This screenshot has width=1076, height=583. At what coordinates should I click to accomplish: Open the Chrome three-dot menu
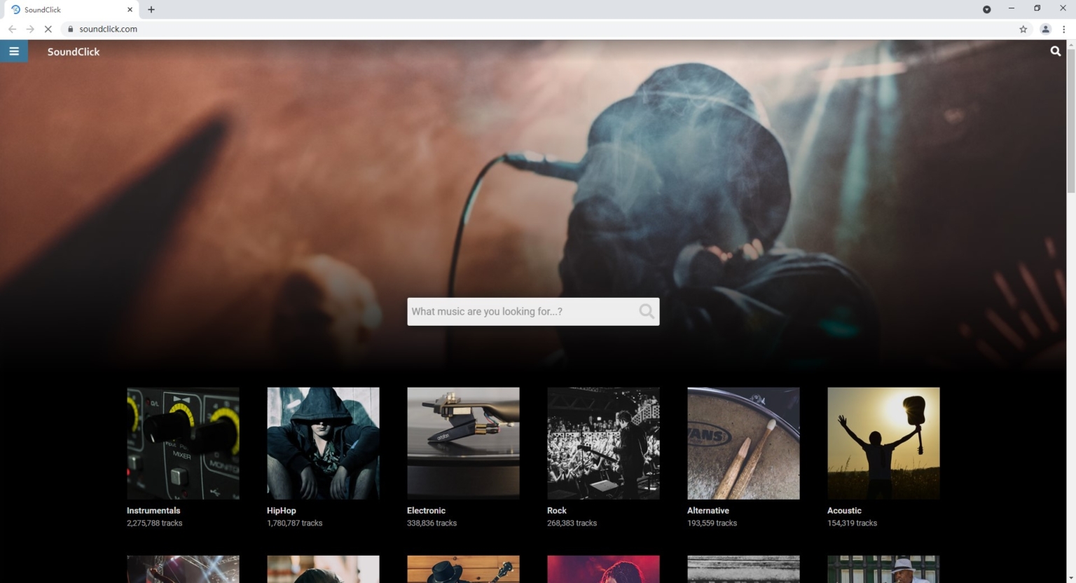point(1063,29)
